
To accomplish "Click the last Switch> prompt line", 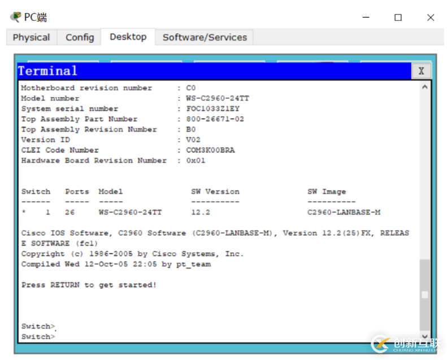I will pyautogui.click(x=38, y=337).
